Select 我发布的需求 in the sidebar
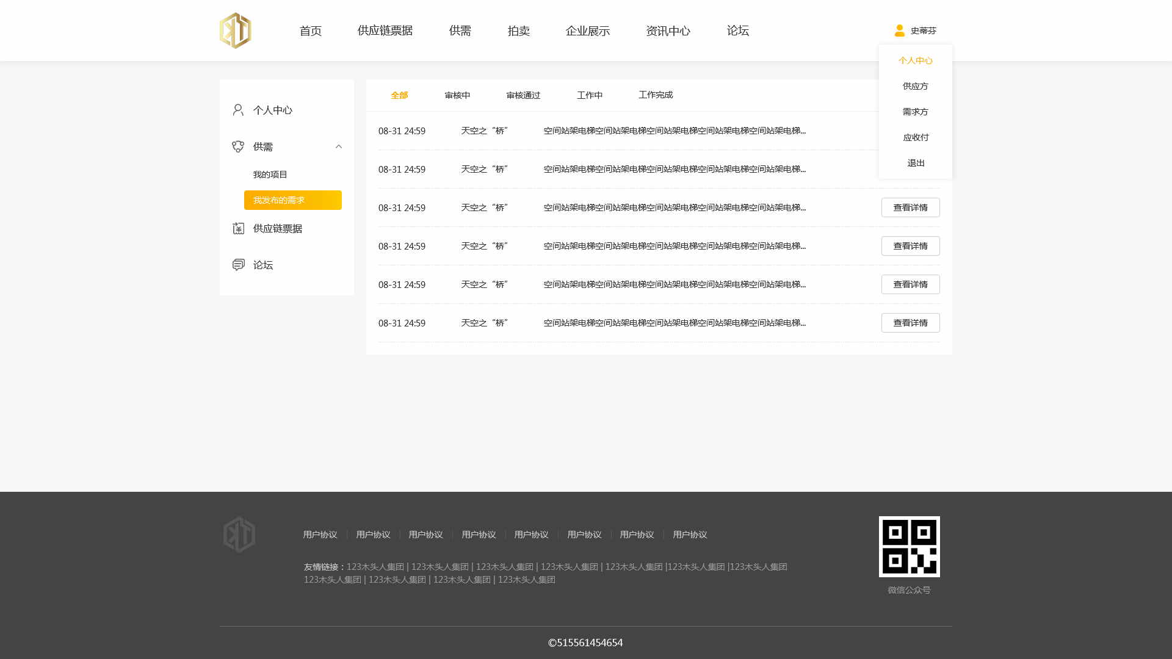1172x659 pixels. pos(292,200)
